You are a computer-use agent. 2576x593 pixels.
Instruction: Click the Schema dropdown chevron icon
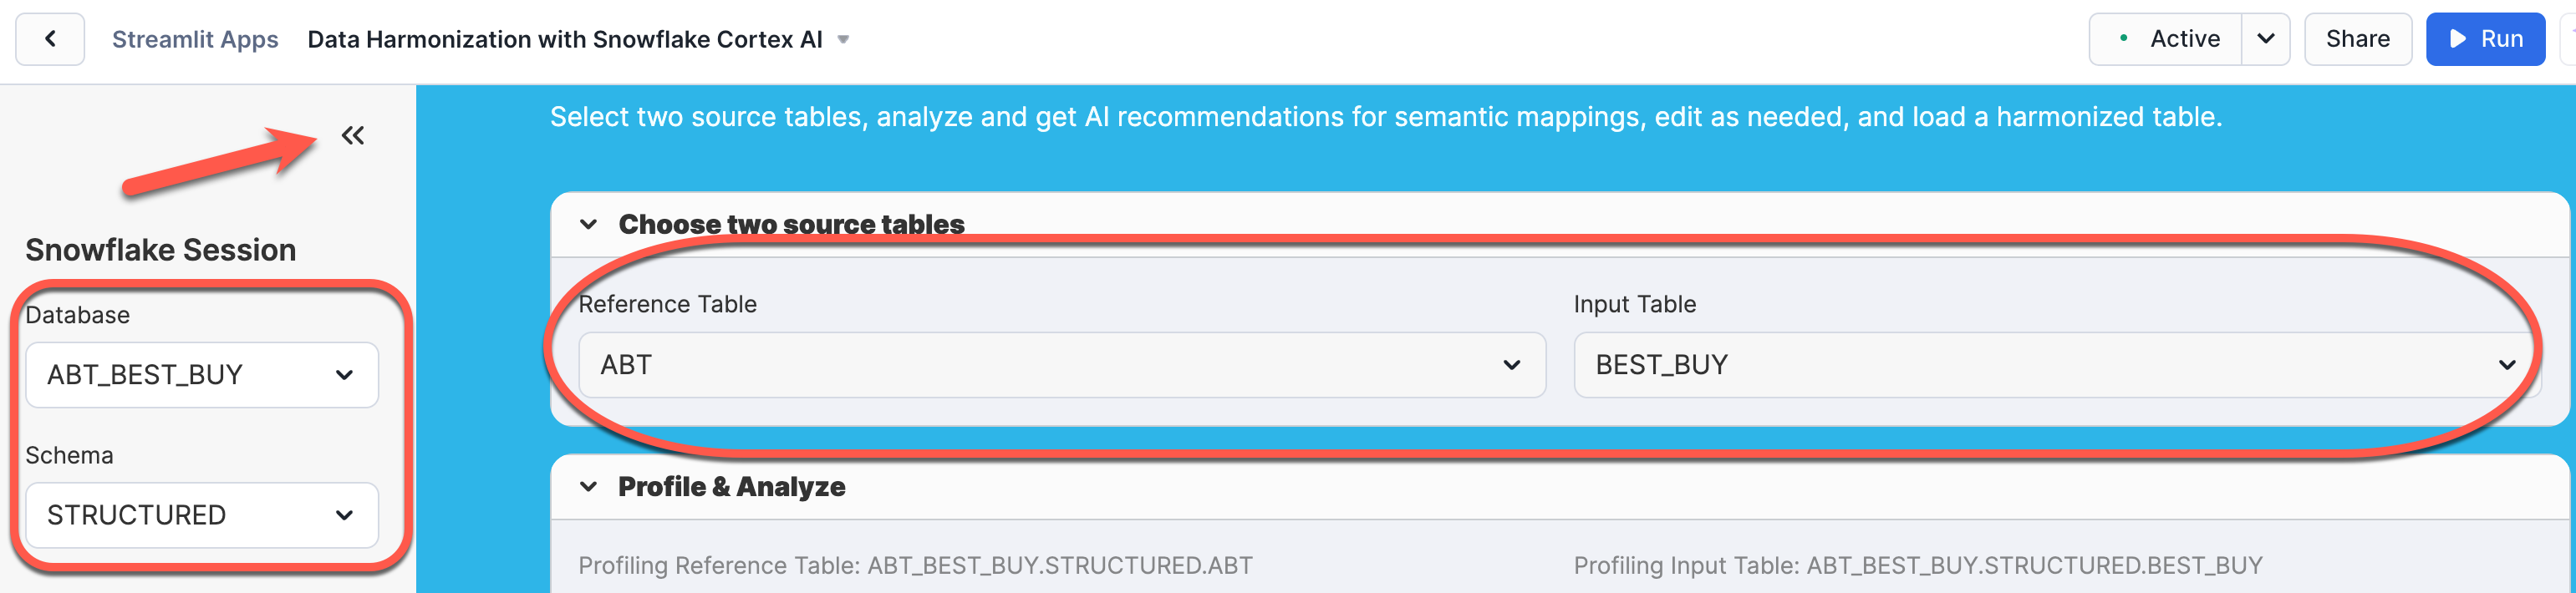pyautogui.click(x=345, y=515)
